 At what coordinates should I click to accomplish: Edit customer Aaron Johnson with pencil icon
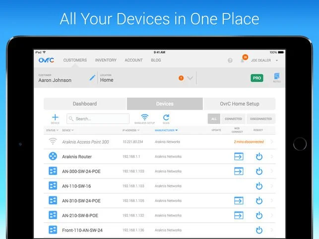click(92, 77)
